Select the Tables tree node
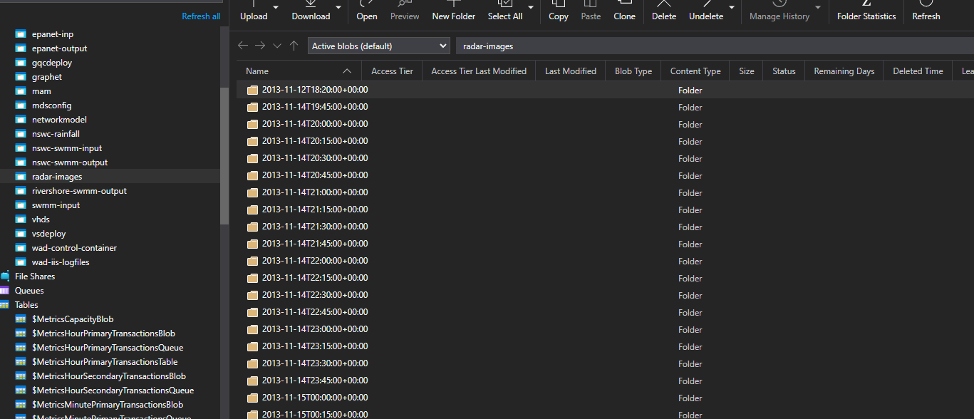974x419 pixels. 26,305
